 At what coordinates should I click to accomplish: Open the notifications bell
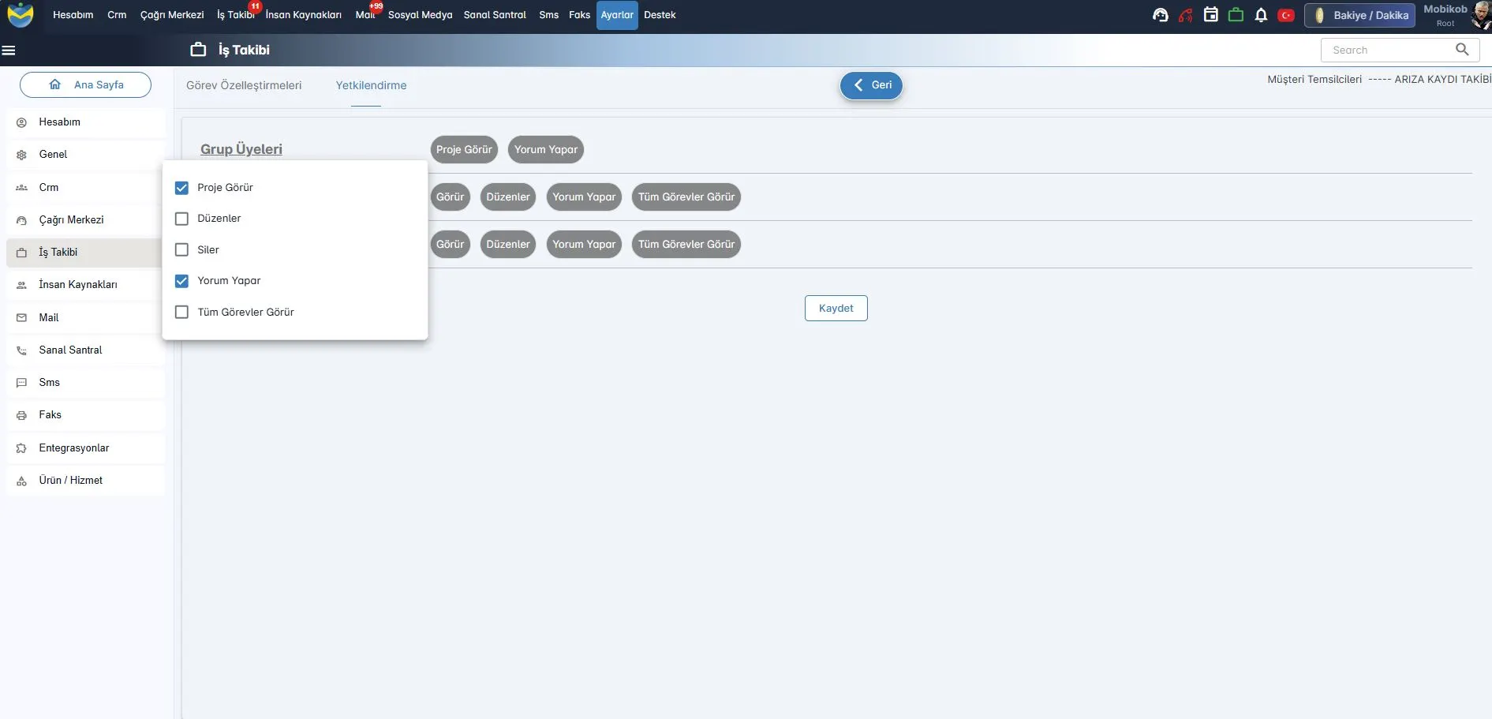click(x=1261, y=15)
